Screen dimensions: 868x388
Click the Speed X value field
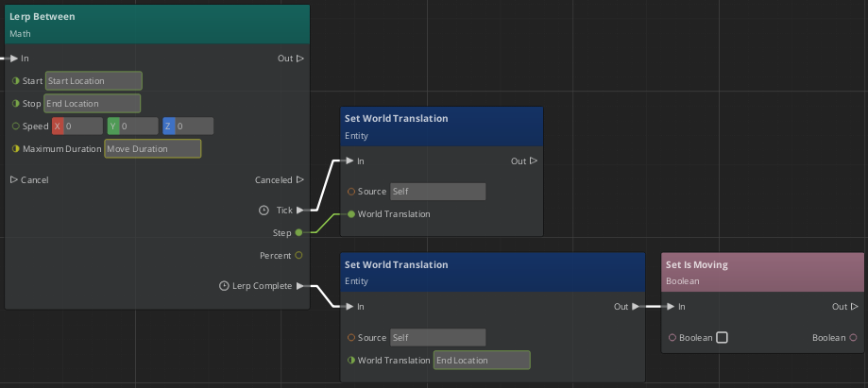click(x=82, y=126)
